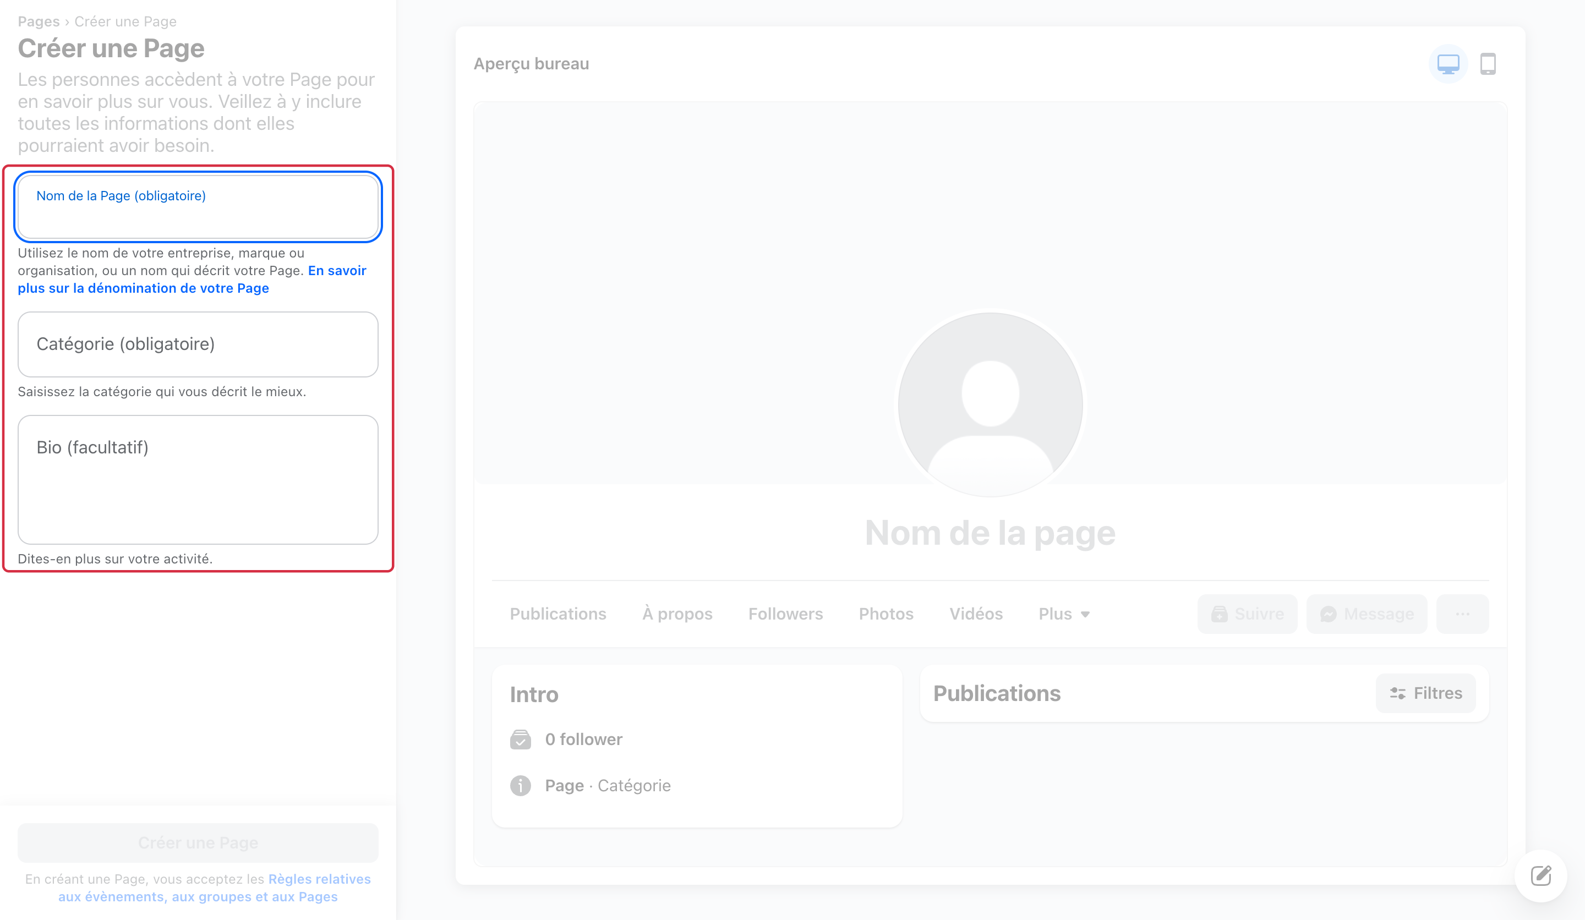Select the Photos tab
Viewport: 1585px width, 920px height.
[x=886, y=614]
